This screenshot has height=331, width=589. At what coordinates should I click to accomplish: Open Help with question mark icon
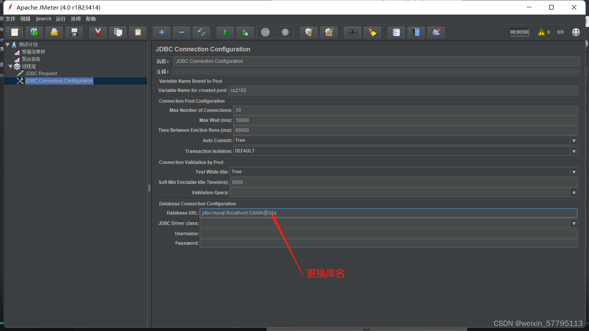tap(416, 32)
